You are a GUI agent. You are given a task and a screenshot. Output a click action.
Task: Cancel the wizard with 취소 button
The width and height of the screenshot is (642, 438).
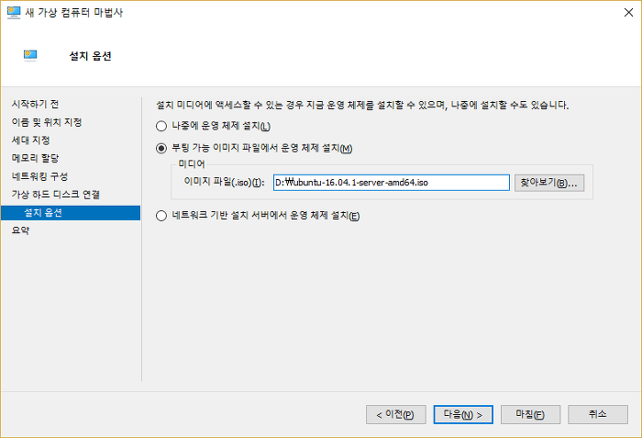(x=598, y=415)
